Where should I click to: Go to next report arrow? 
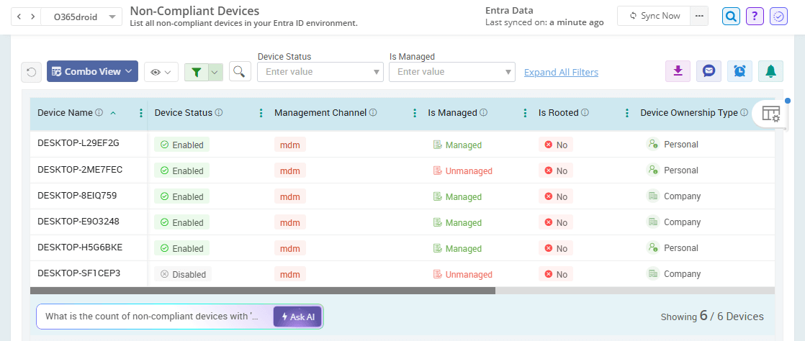33,17
